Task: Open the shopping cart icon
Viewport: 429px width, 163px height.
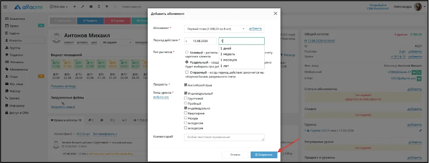Action: click(x=107, y=7)
